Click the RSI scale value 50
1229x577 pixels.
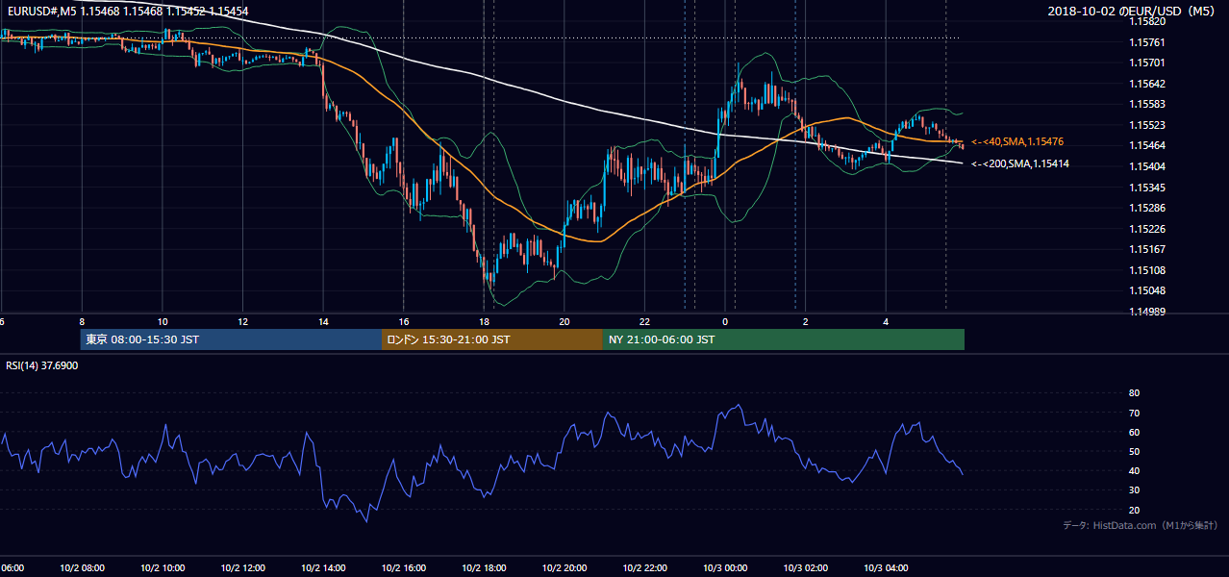click(1134, 451)
